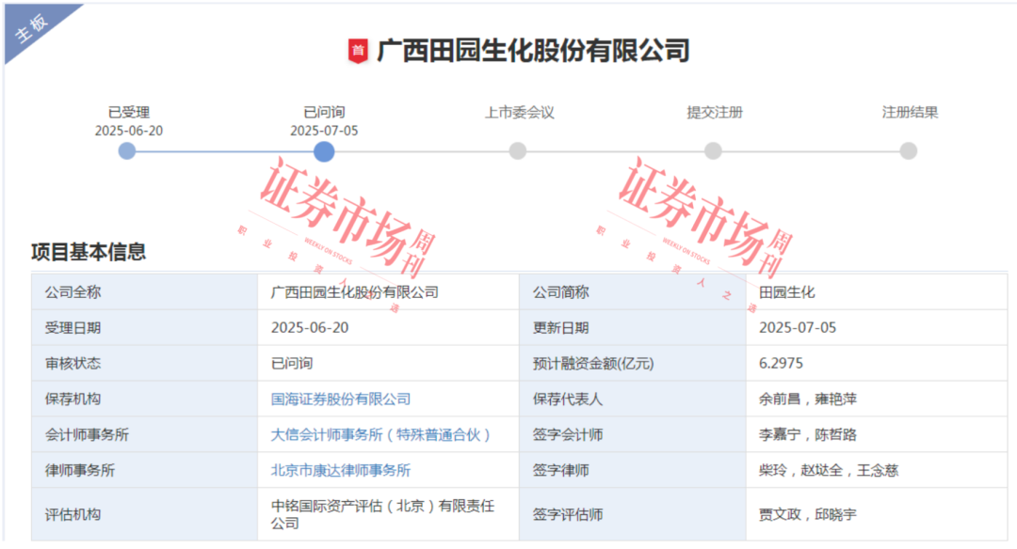Click the 提交注册 timeline step dot

[713, 150]
